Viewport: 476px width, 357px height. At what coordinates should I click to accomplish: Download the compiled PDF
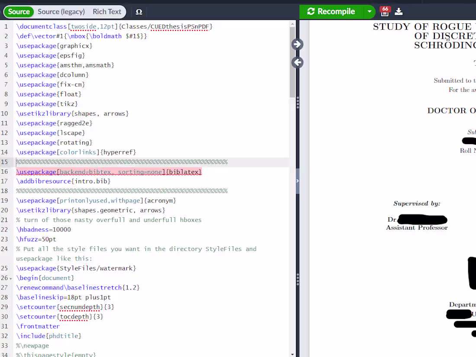(399, 12)
